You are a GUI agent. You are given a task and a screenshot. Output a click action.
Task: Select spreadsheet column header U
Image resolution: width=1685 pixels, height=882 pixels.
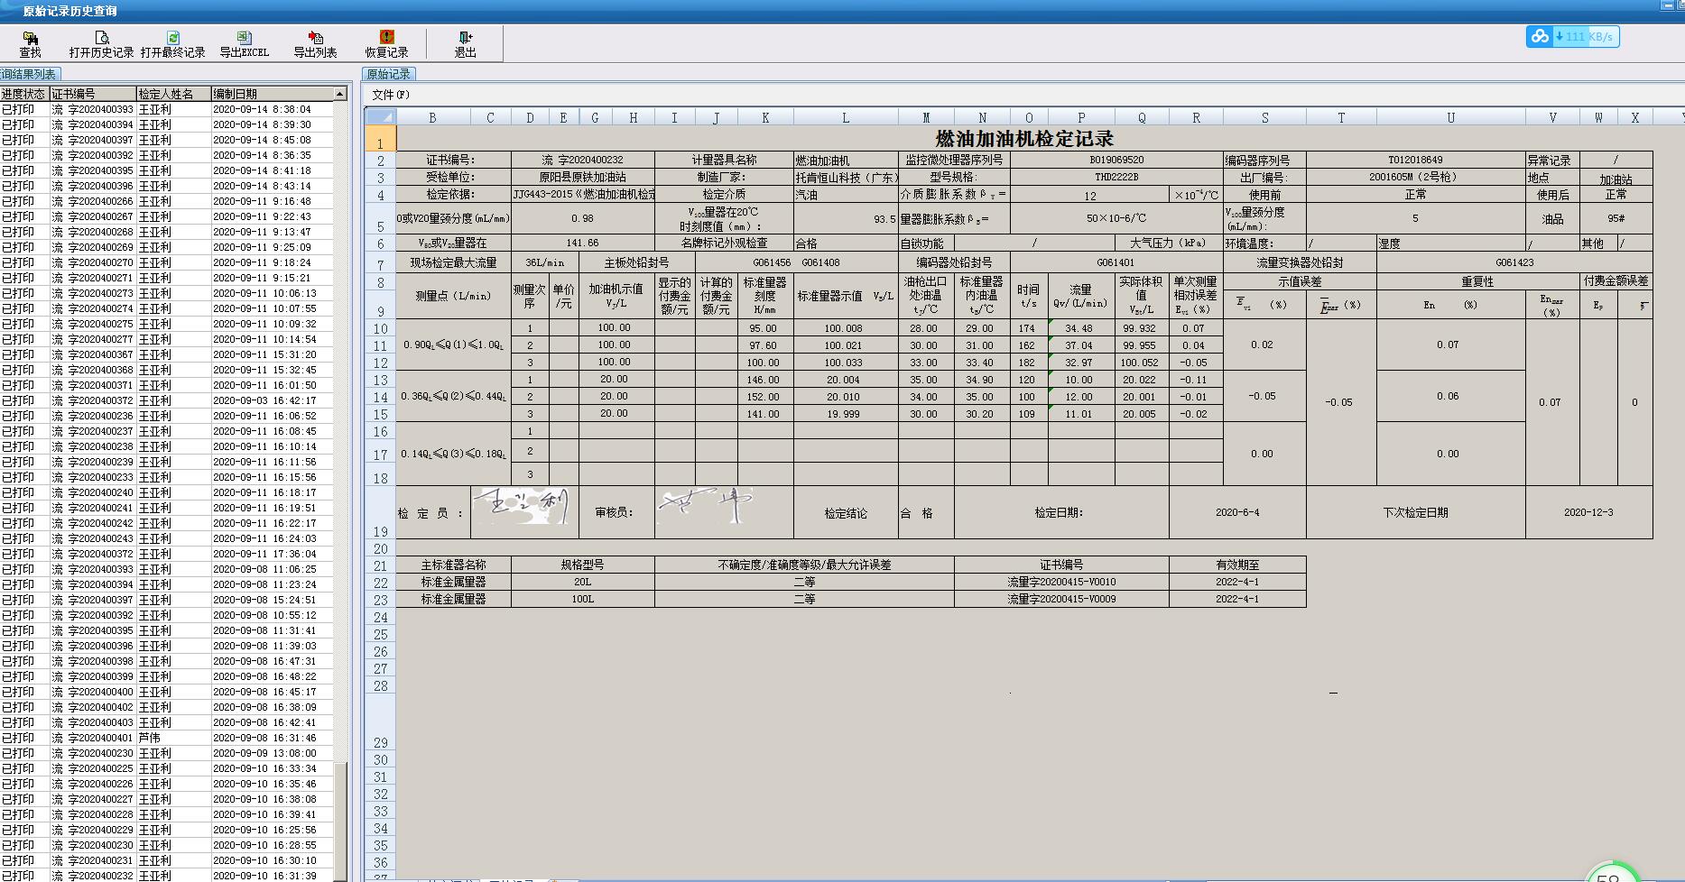click(1450, 117)
